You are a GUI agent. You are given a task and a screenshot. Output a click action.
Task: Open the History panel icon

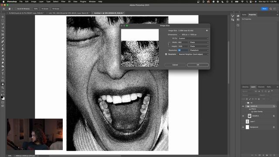click(238, 25)
